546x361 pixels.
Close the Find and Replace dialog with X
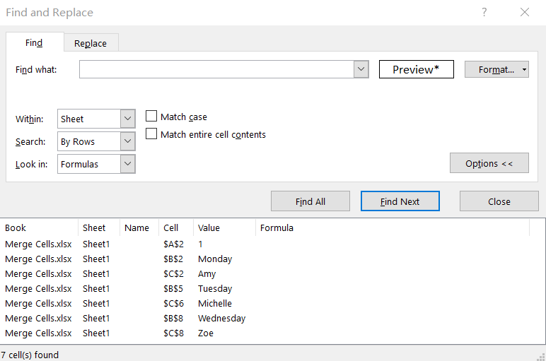525,13
